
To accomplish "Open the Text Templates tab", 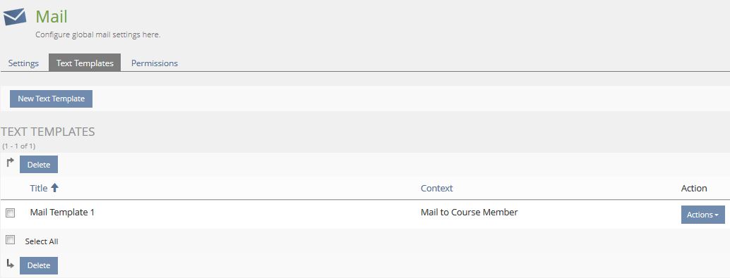I will 85,63.
